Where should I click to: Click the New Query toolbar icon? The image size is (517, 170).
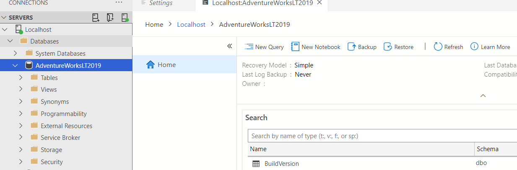click(x=249, y=46)
